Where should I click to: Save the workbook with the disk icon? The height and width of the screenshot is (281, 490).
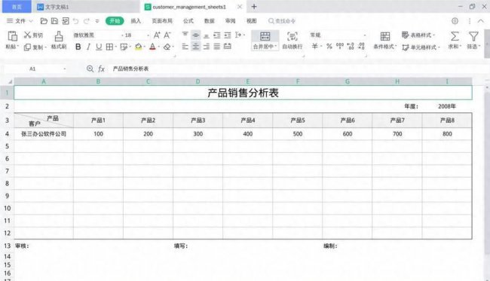[x=55, y=21]
